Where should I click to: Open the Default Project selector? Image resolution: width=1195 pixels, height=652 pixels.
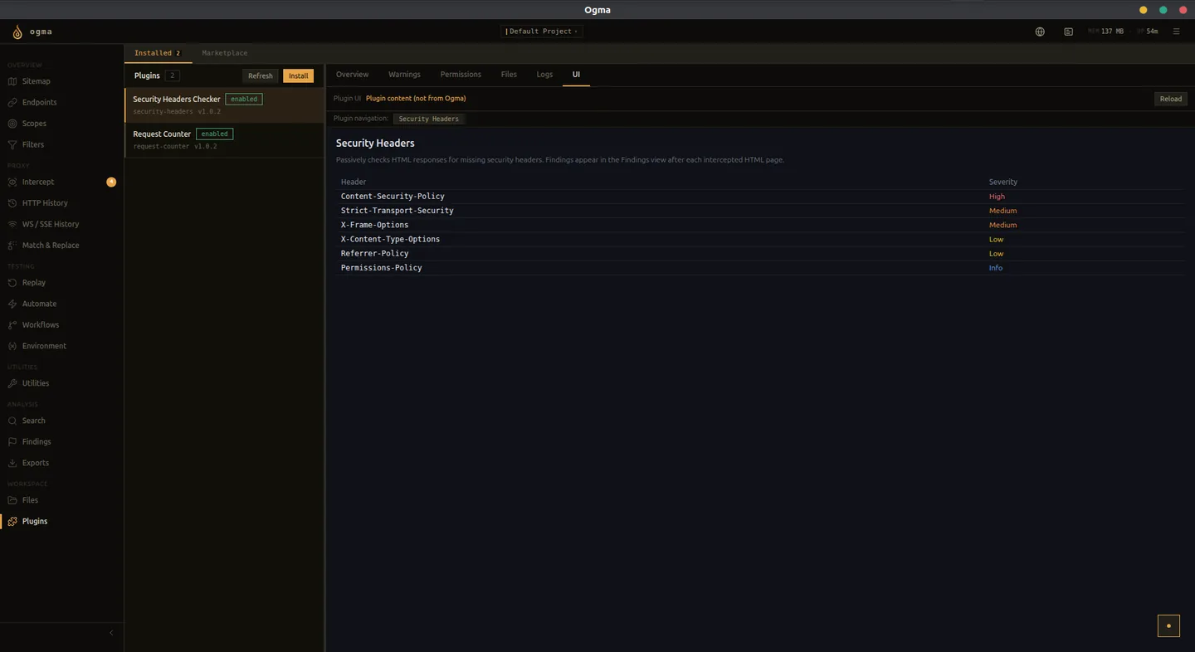541,32
